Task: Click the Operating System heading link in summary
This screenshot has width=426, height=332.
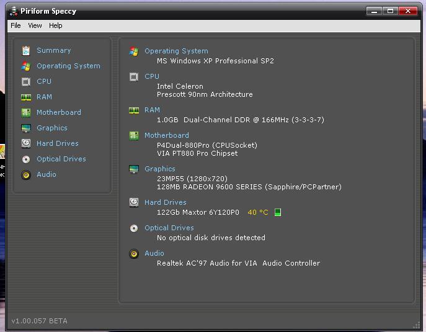Action: point(176,51)
